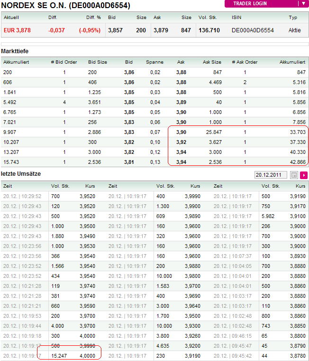Focus the date field showing 20.12.2011
Screen dimensions: 309x361
tap(271, 175)
